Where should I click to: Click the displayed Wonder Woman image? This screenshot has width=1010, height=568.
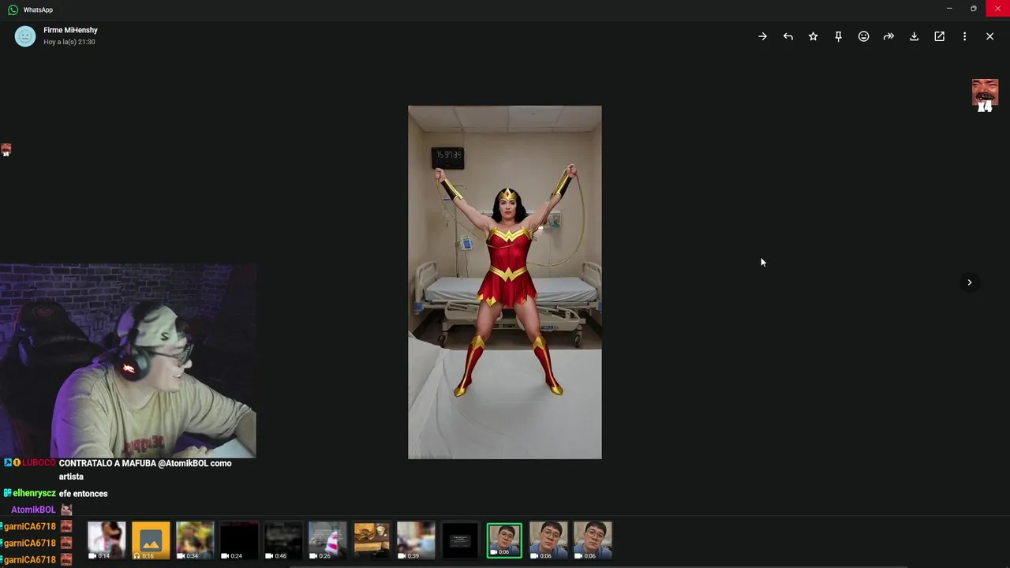tap(504, 282)
